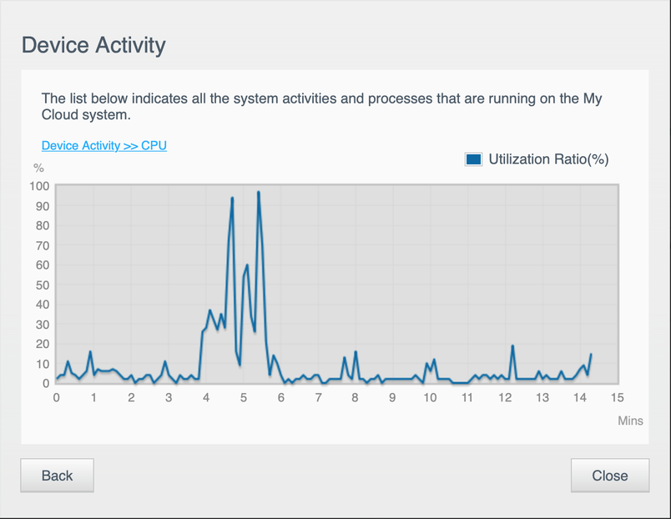Click the blue Utilization Ratio legend swatch
671x519 pixels.
[473, 159]
